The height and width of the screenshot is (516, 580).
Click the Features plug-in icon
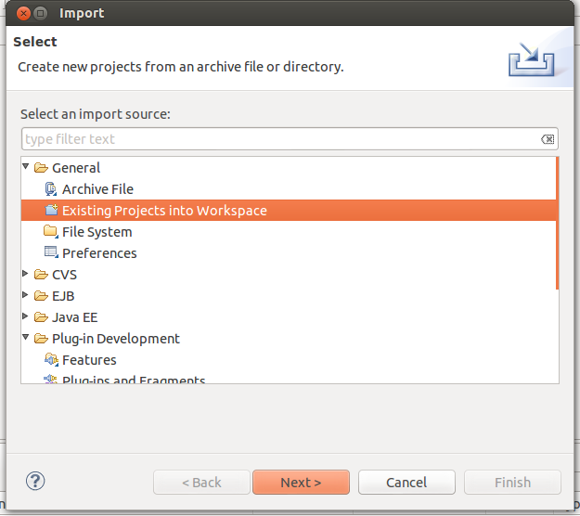pyautogui.click(x=51, y=360)
